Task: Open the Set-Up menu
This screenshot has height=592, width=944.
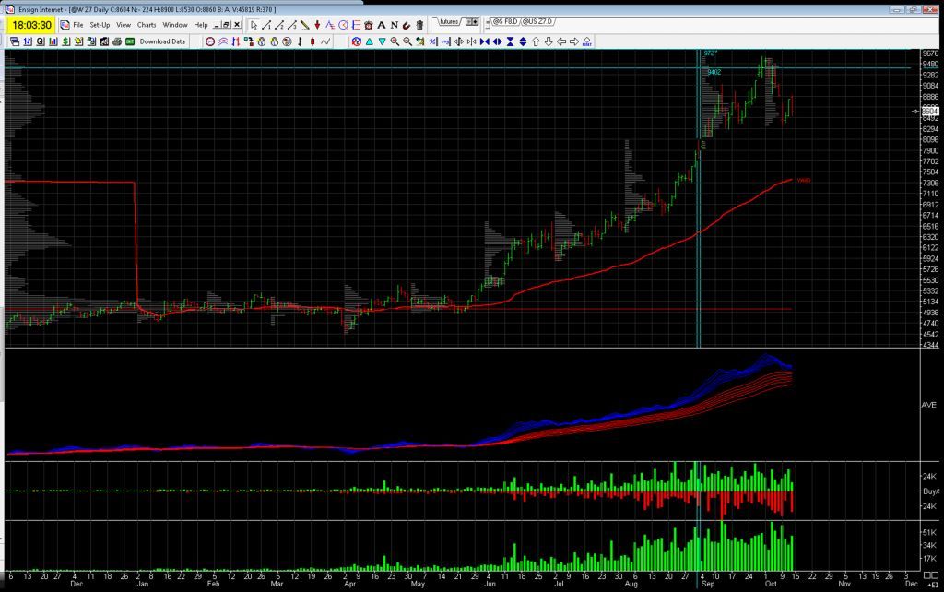Action: click(100, 25)
